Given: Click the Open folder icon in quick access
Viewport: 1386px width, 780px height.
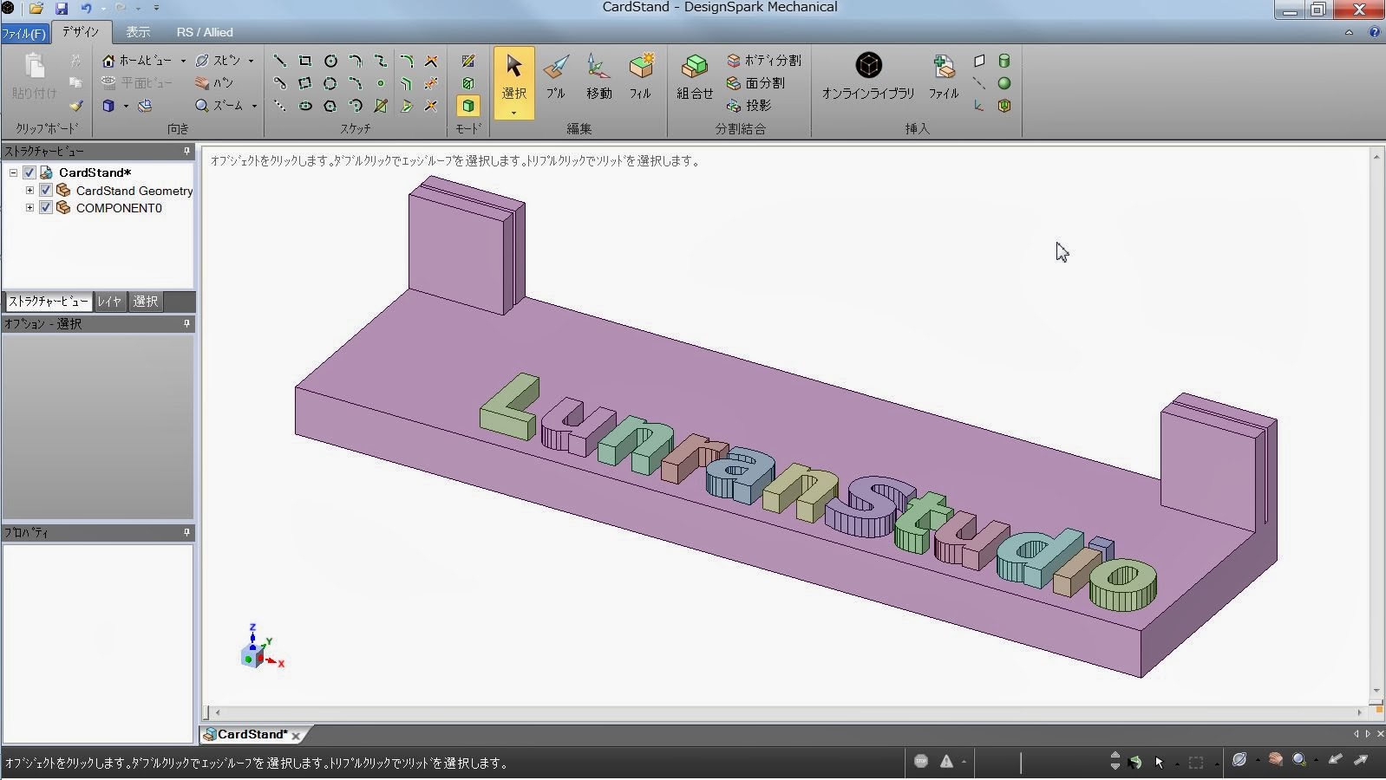Looking at the screenshot, I should 36,9.
